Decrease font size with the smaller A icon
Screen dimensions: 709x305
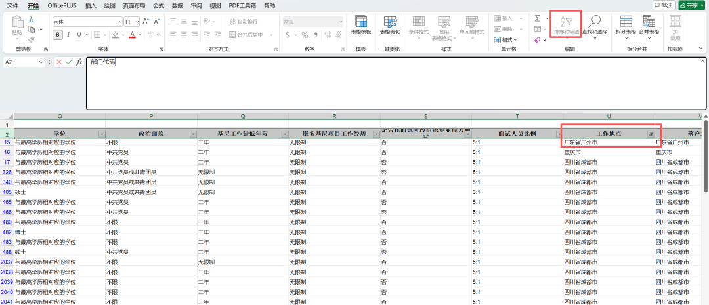156,21
